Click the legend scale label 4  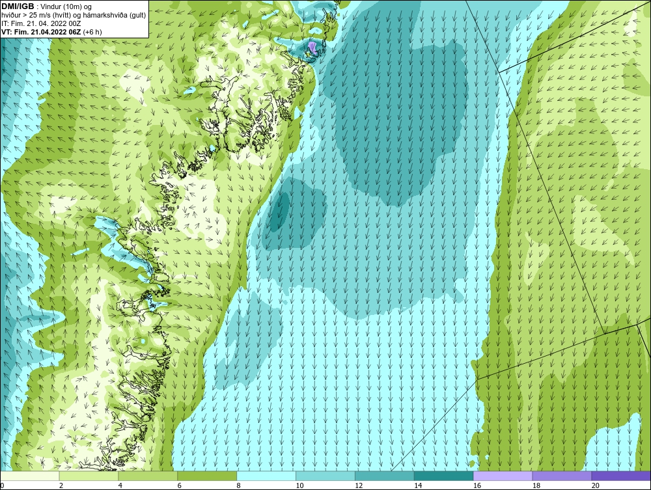pos(120,485)
